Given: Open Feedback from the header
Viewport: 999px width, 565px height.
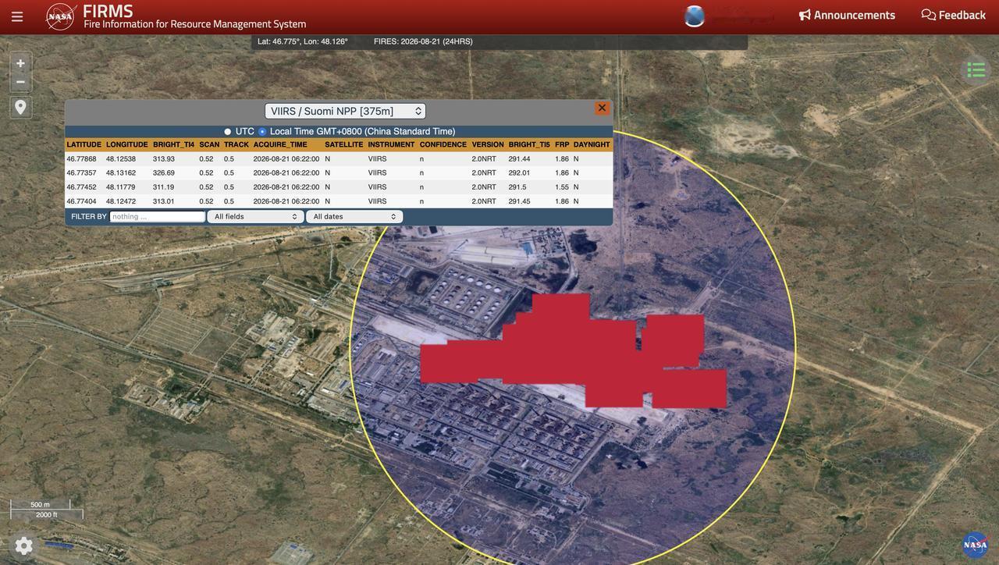Looking at the screenshot, I should 954,15.
